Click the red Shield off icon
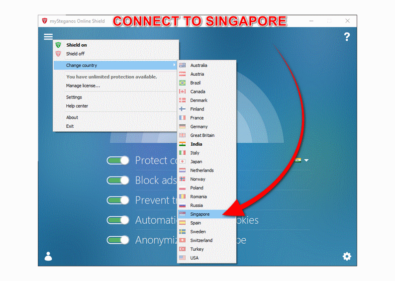Image resolution: width=395 pixels, height=281 pixels. pyautogui.click(x=58, y=54)
